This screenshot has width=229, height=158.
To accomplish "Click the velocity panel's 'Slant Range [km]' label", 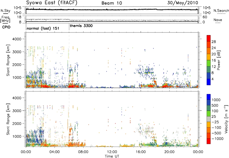I will click(8, 119).
